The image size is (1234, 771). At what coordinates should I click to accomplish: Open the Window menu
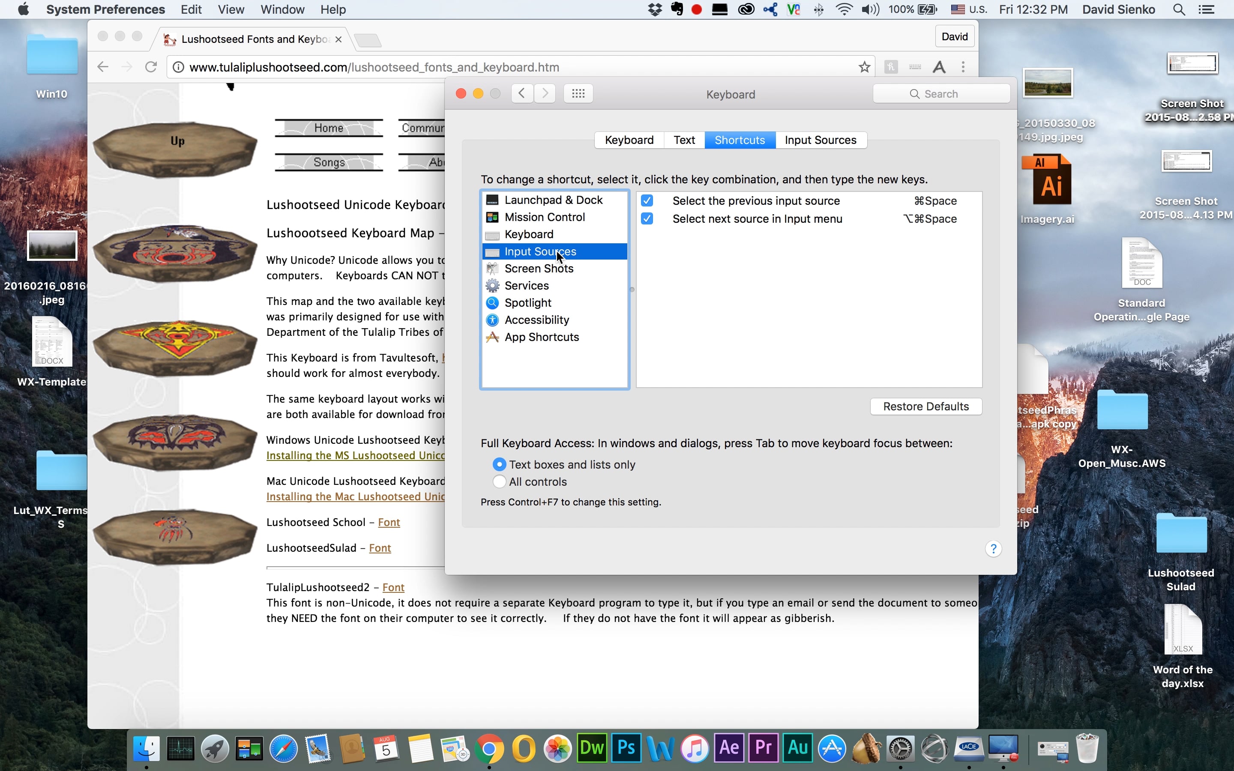click(282, 9)
